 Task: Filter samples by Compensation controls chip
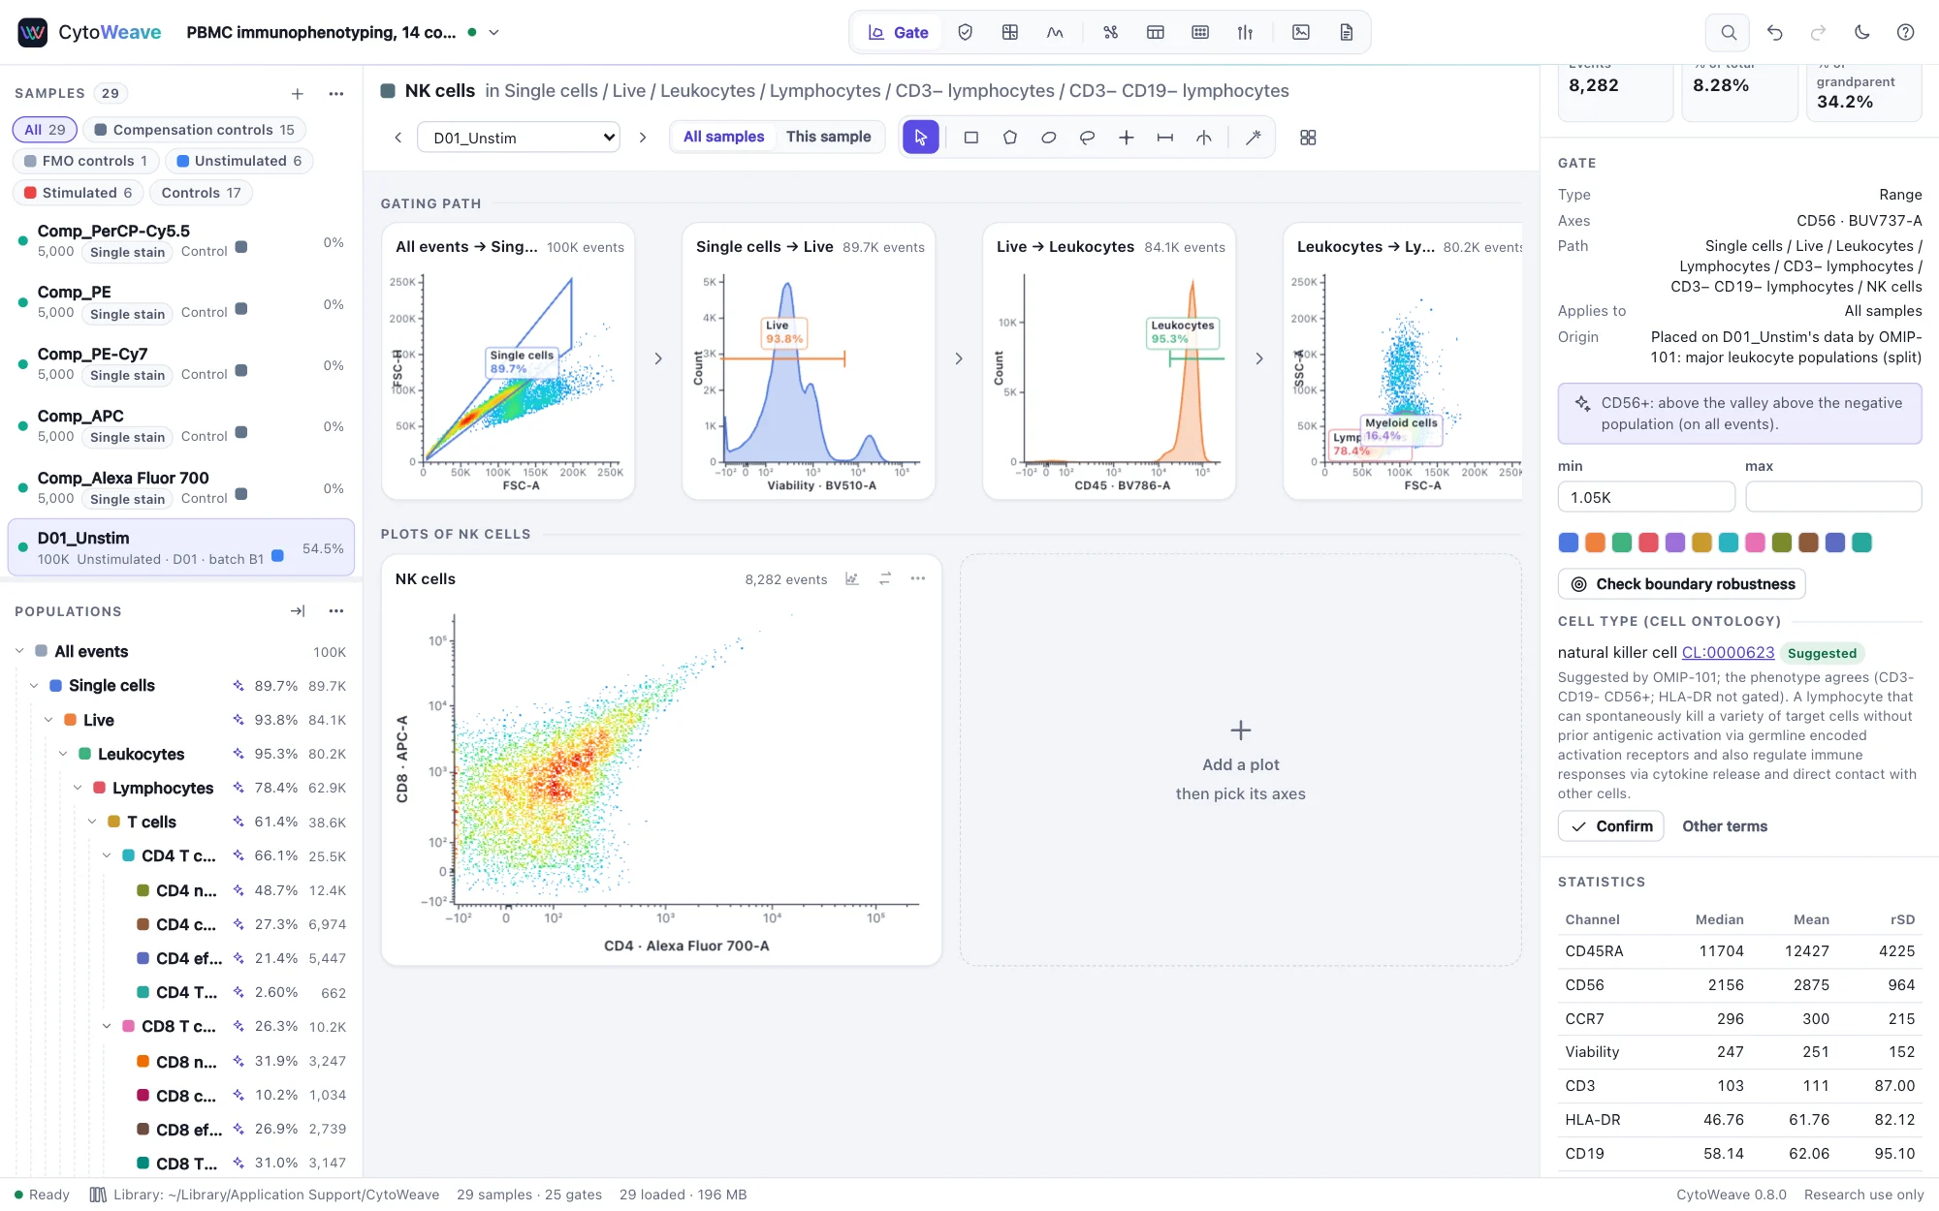coord(193,130)
